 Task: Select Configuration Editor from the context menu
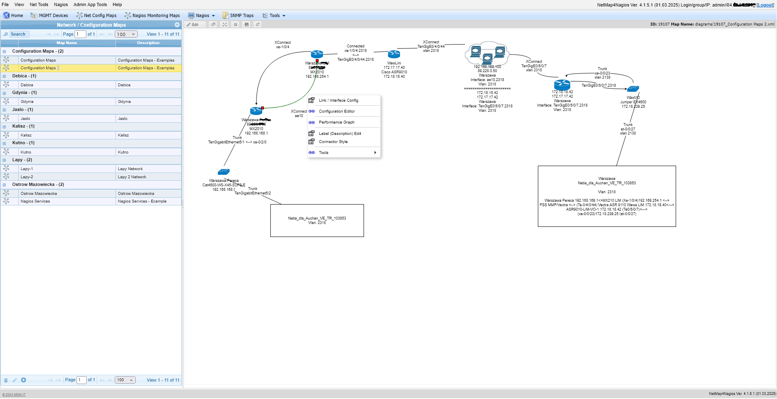tap(336, 111)
